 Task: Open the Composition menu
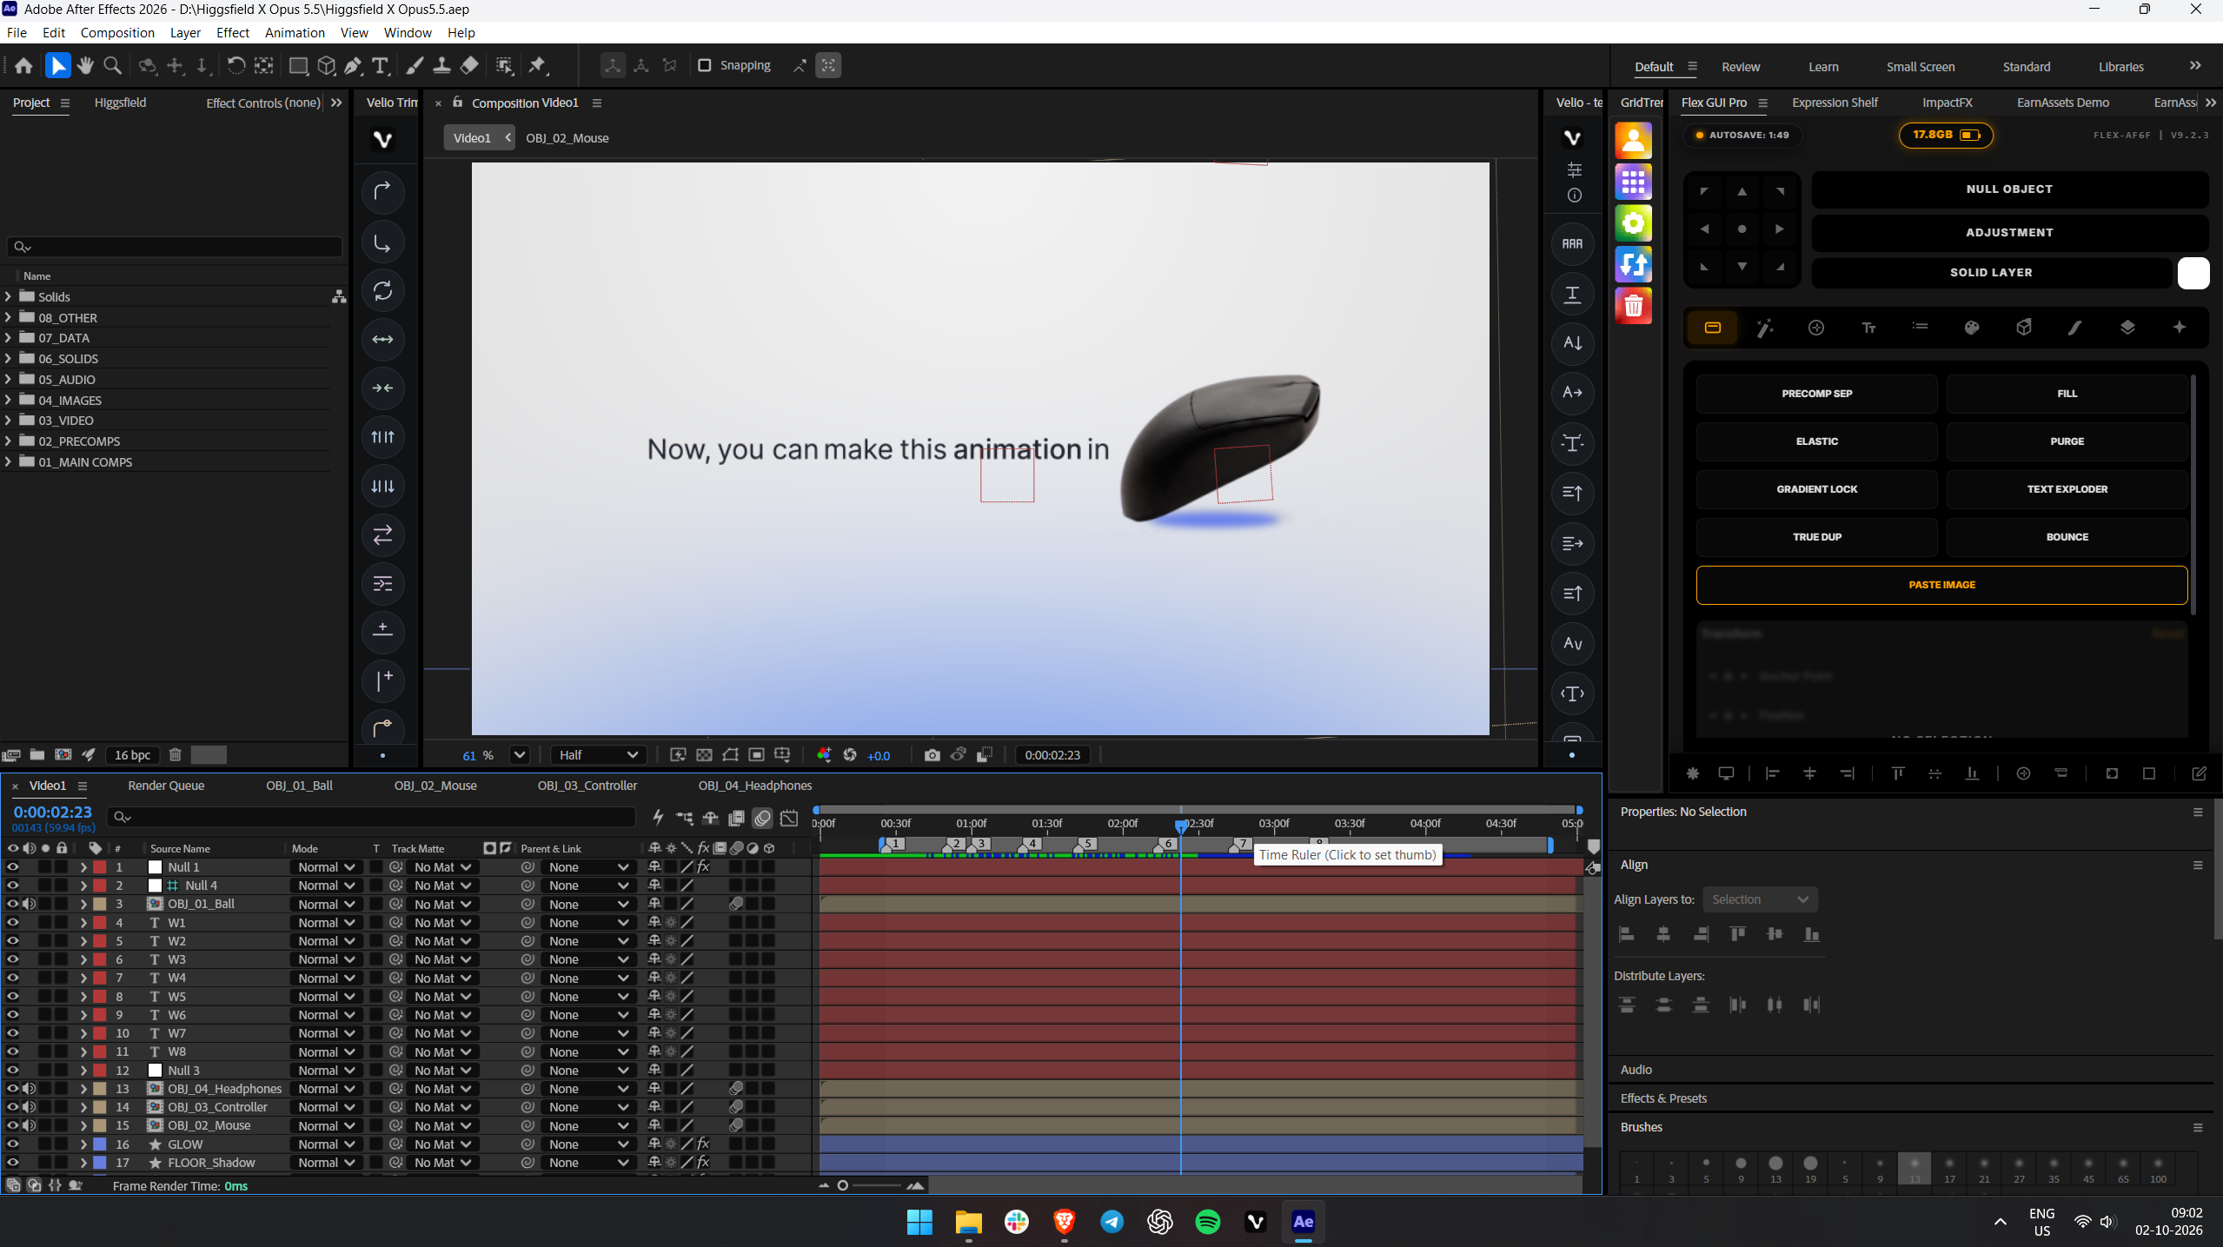point(117,32)
